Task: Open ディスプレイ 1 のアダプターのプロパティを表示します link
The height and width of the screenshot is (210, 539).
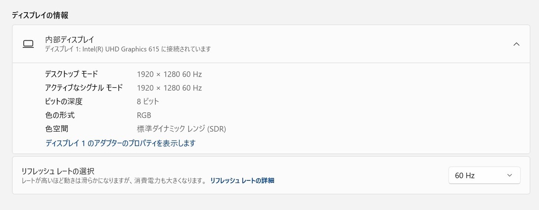Action: tap(120, 143)
